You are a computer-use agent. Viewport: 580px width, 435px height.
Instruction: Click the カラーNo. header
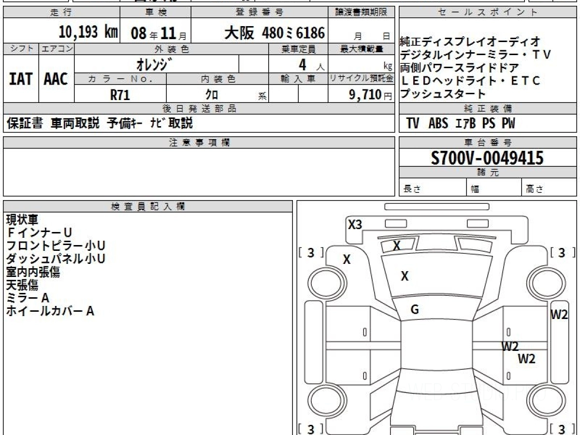[x=121, y=79]
